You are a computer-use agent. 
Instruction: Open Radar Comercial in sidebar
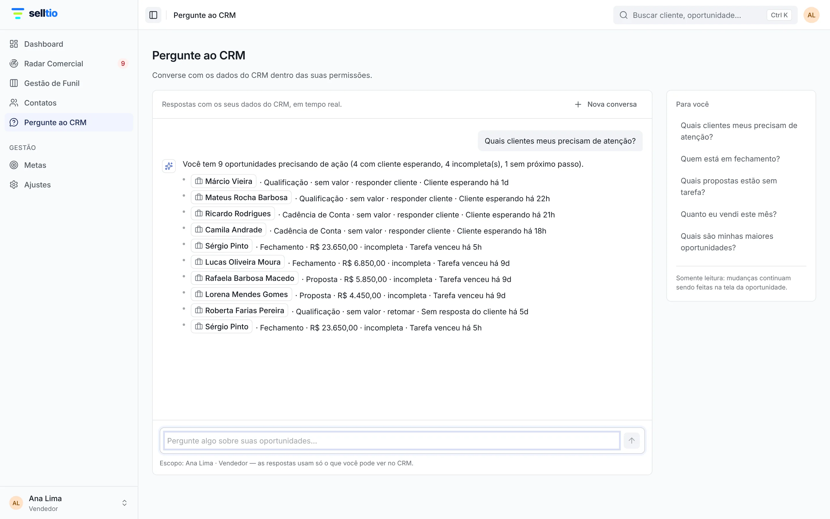(x=69, y=63)
